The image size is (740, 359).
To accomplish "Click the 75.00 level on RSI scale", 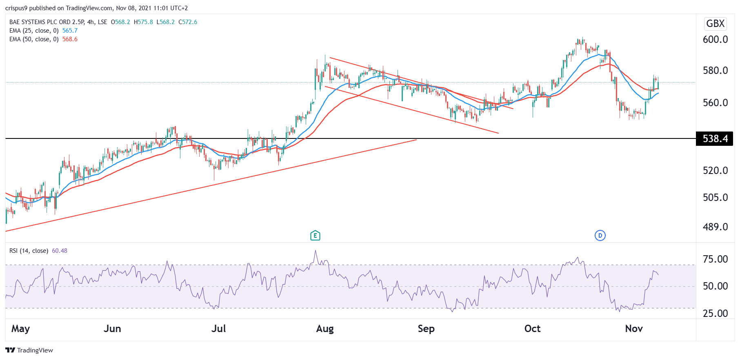I will (715, 259).
